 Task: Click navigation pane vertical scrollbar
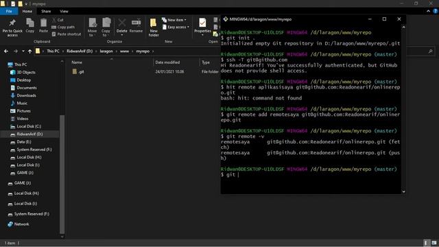point(62,174)
